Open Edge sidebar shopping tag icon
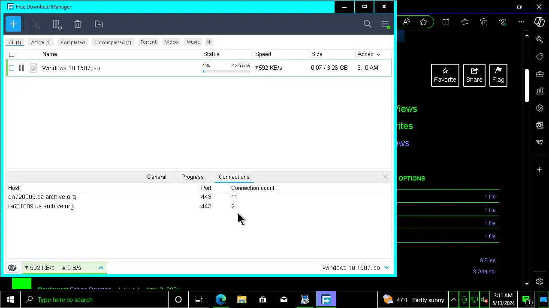The height and width of the screenshot is (308, 549). click(x=540, y=57)
